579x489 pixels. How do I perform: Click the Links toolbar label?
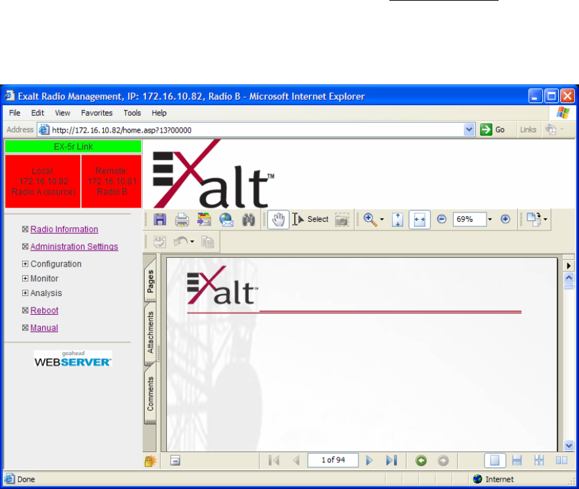pyautogui.click(x=528, y=130)
